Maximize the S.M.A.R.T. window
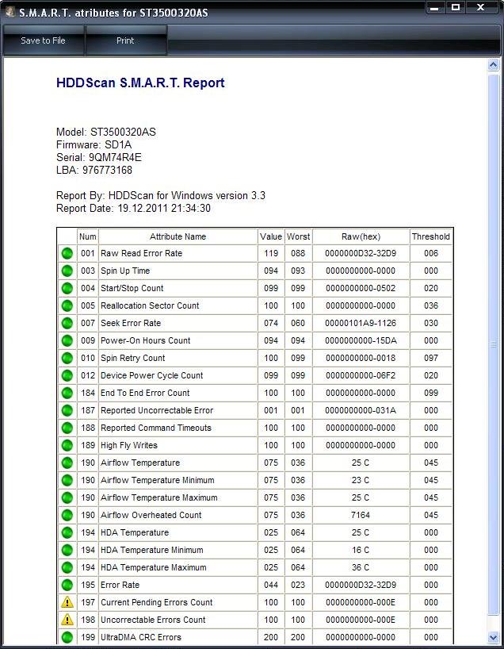The height and width of the screenshot is (649, 504). 455,7
